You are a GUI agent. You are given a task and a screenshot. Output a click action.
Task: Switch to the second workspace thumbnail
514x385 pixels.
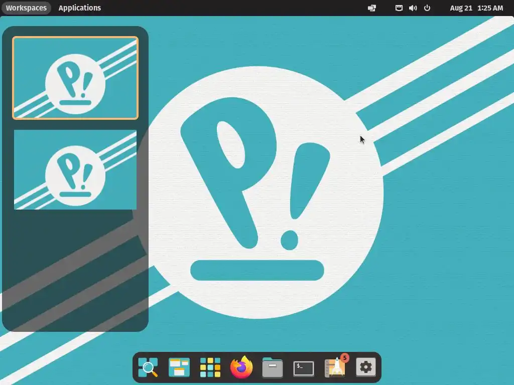pos(75,169)
